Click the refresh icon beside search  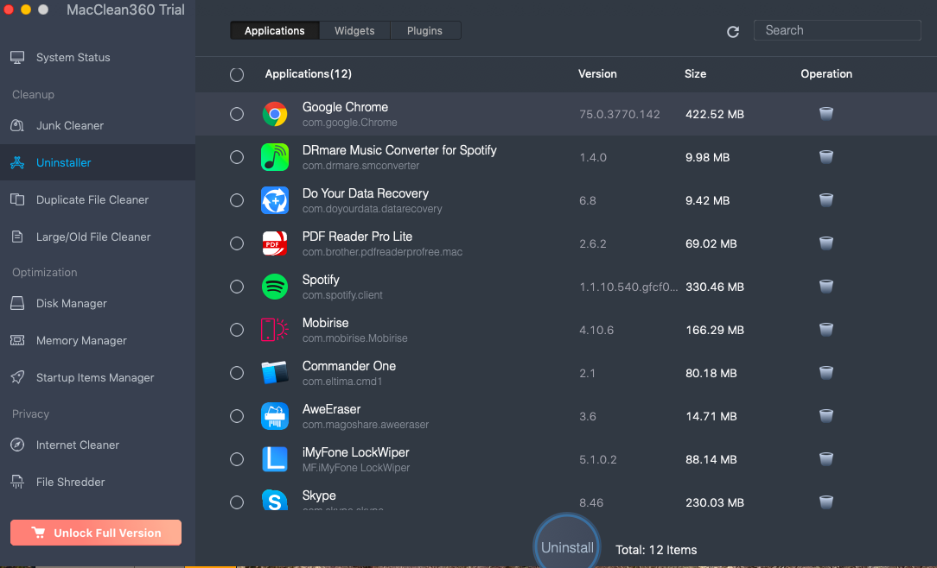tap(733, 32)
